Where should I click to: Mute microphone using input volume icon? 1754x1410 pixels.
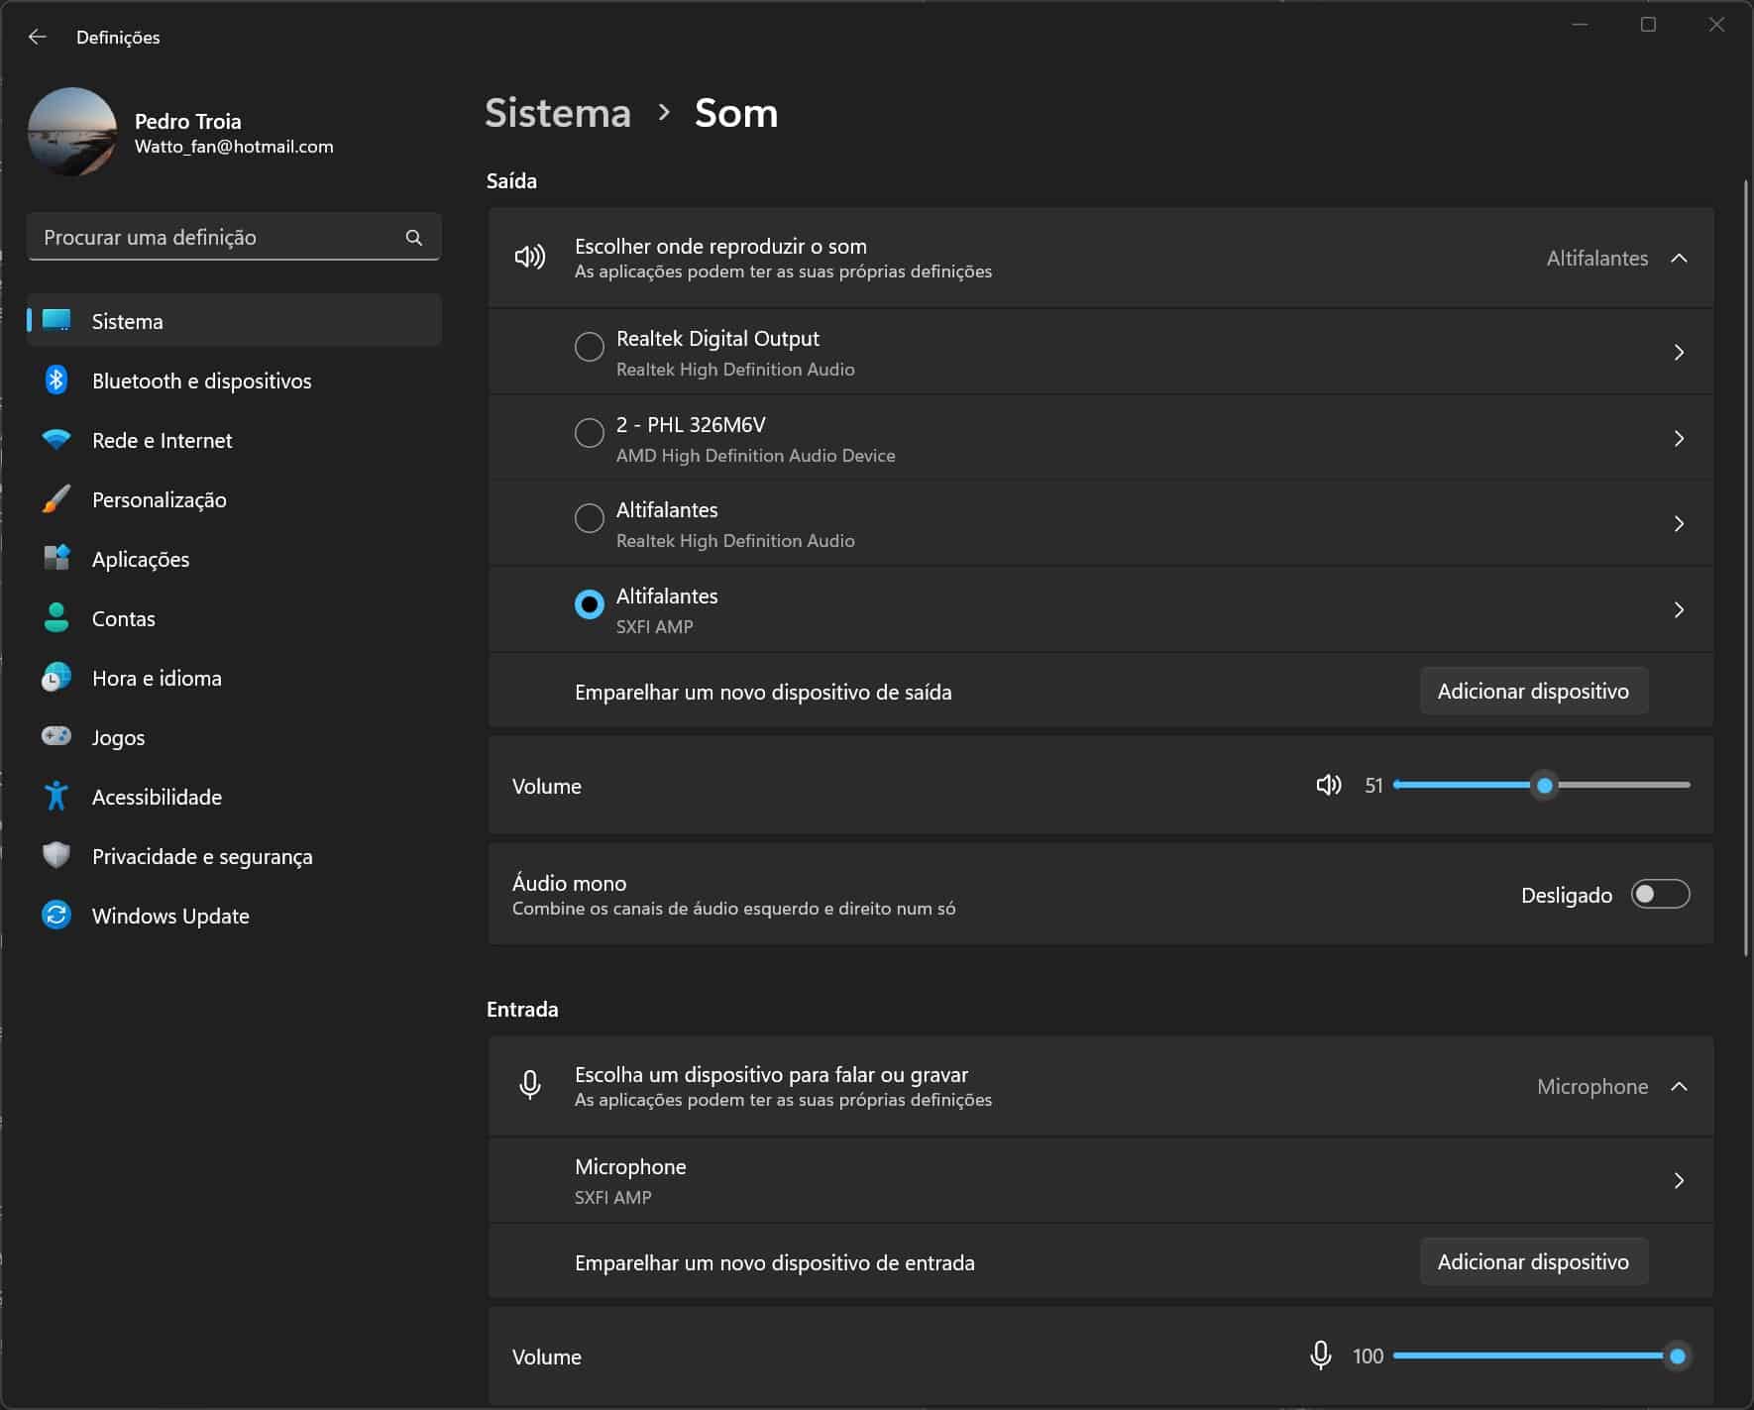pos(1320,1356)
